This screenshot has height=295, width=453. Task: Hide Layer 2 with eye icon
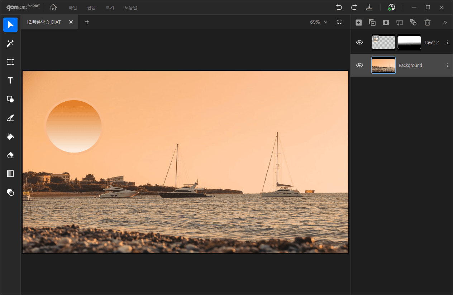point(359,42)
